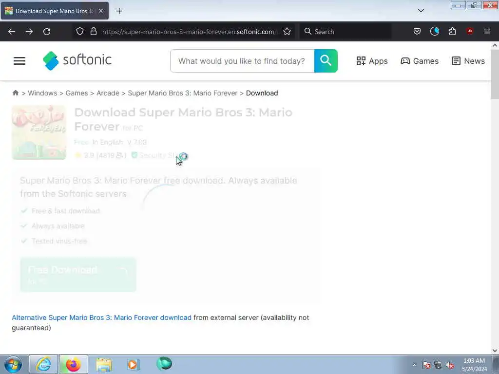Viewport: 499px width, 374px height.
Task: Click the network tray icon
Action: click(438, 365)
